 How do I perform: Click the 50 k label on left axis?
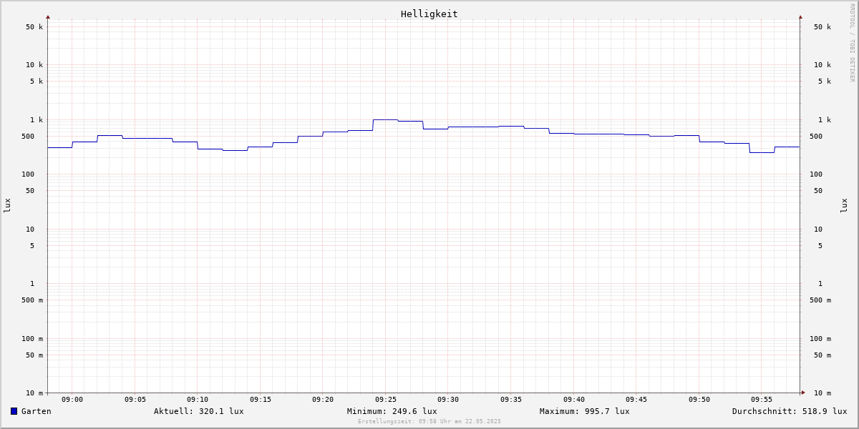(x=34, y=27)
